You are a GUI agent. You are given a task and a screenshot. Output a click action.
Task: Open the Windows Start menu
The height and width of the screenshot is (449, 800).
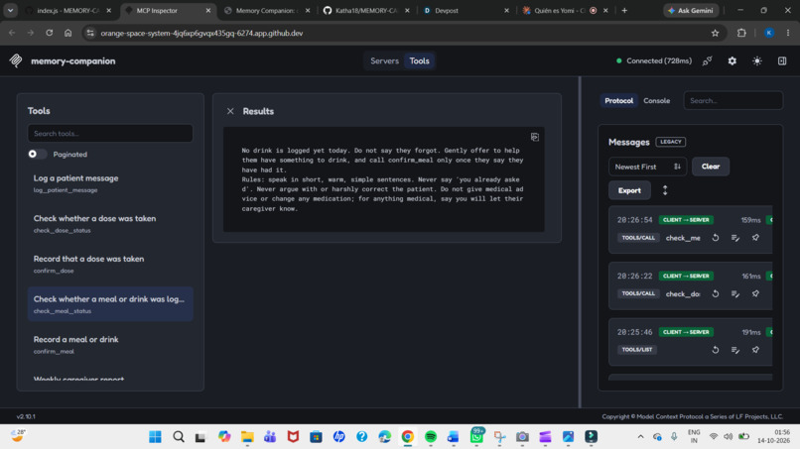tap(155, 437)
